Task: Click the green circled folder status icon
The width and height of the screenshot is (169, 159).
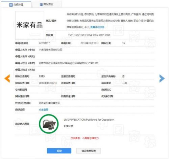Action: (x=49, y=124)
